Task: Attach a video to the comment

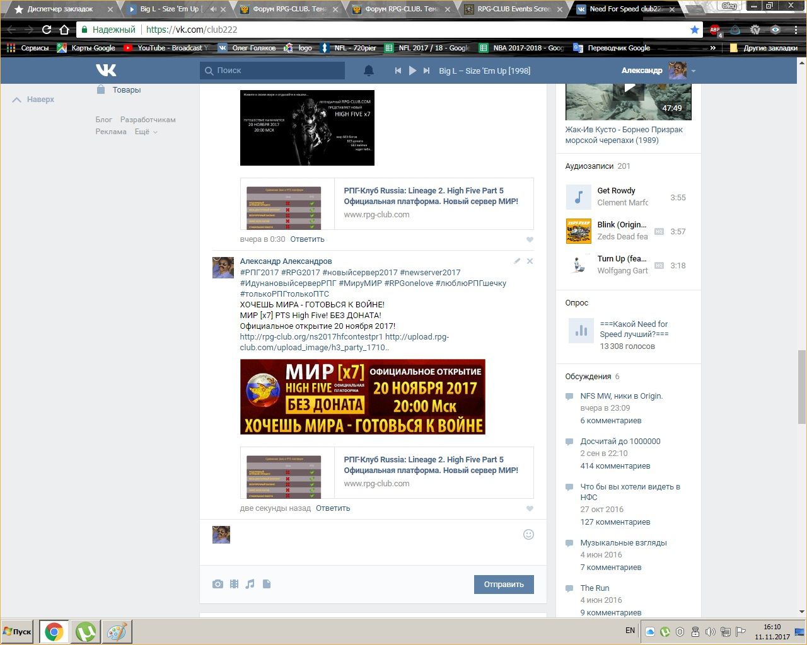Action: click(x=234, y=584)
